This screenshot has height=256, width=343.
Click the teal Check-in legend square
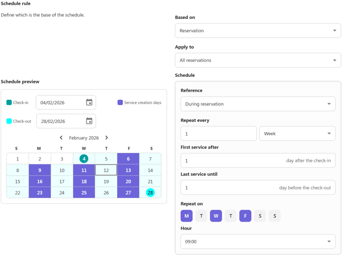point(9,102)
